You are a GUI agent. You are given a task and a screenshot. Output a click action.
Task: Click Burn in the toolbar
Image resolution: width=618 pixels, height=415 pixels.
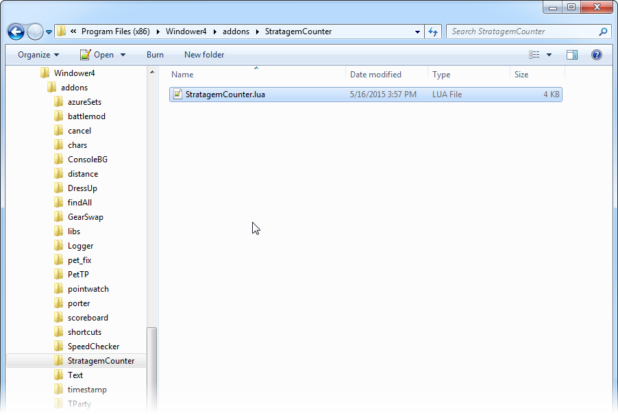point(155,55)
